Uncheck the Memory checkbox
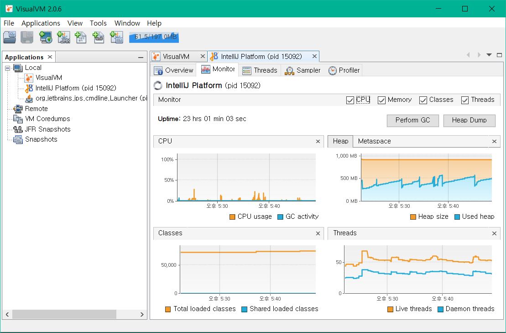506x333 pixels. click(381, 100)
